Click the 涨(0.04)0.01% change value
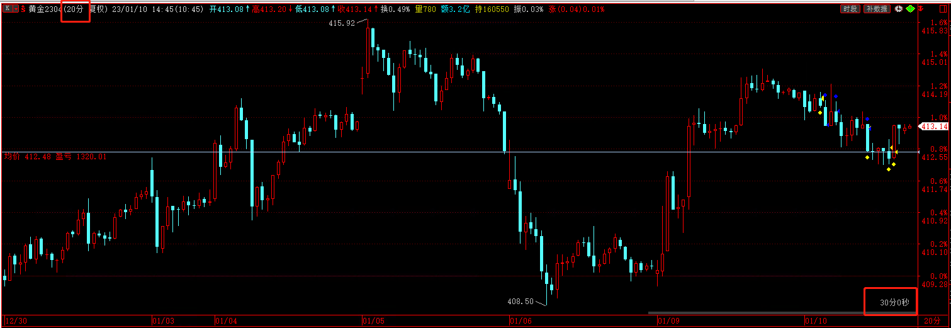The height and width of the screenshot is (328, 951). [577, 9]
